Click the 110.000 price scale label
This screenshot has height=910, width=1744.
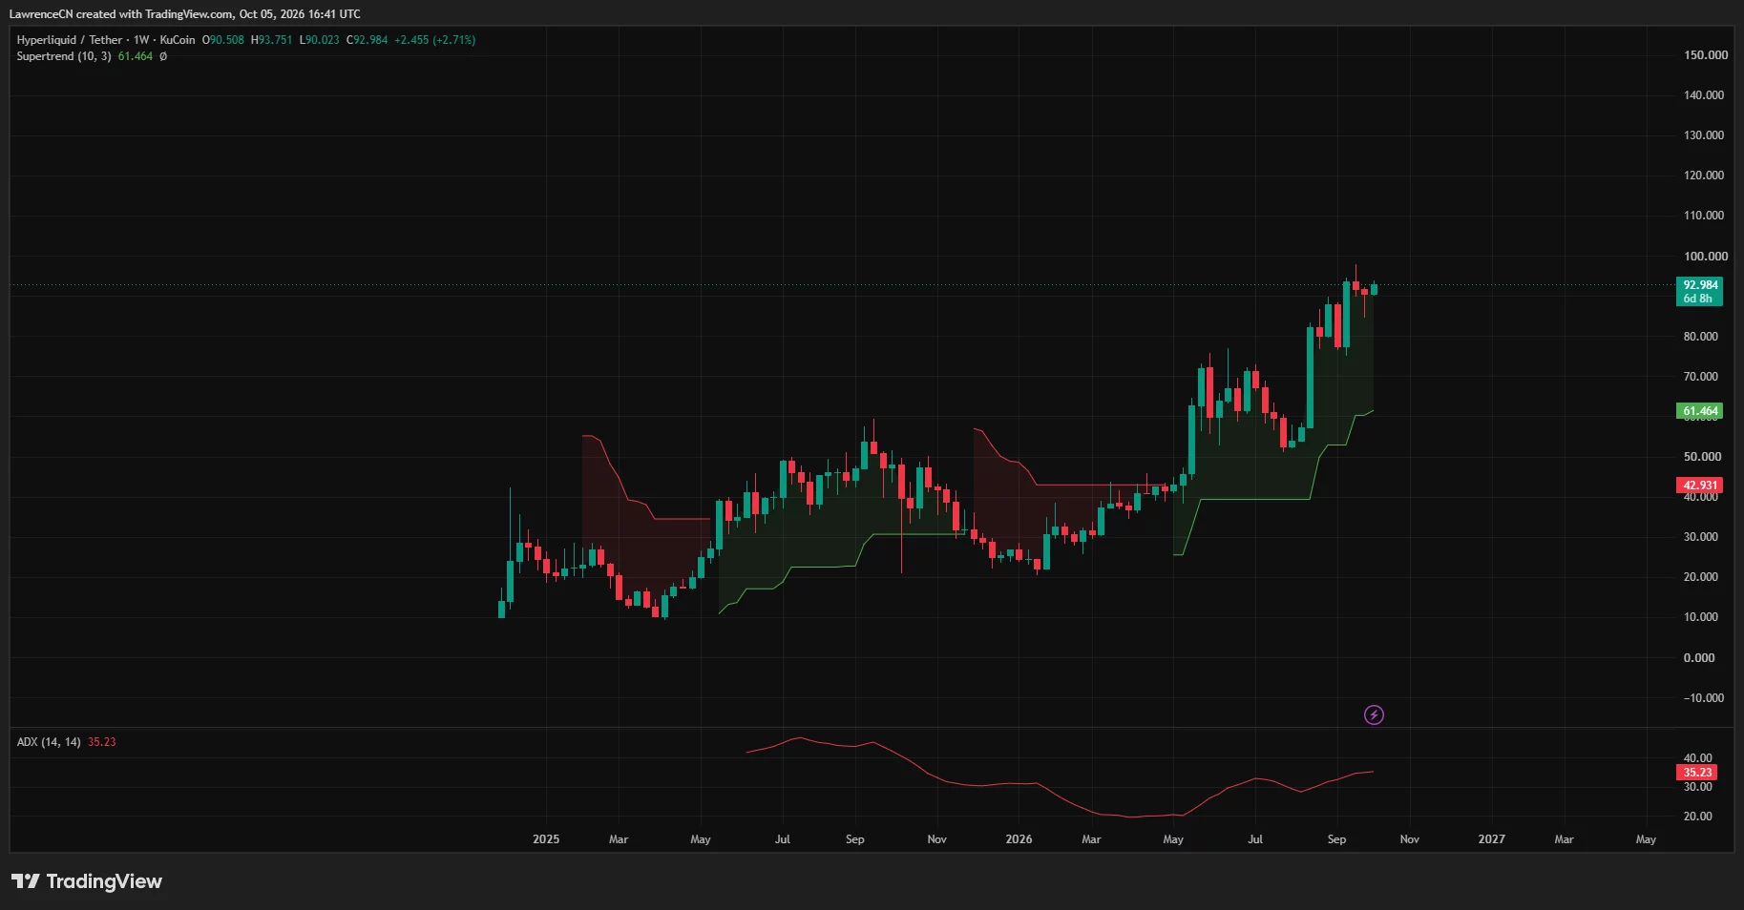tap(1704, 216)
